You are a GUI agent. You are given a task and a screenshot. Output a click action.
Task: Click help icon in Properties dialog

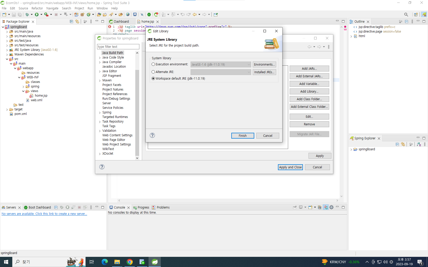102,167
